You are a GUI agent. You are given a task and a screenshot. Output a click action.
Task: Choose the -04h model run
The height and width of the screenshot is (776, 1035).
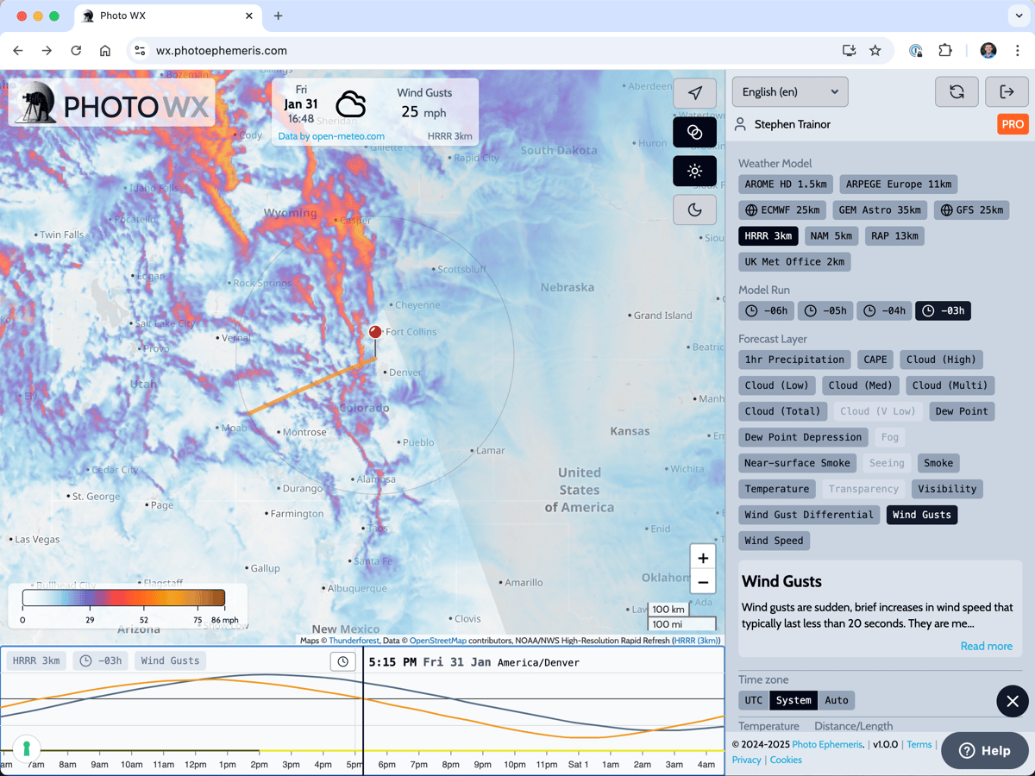(884, 311)
